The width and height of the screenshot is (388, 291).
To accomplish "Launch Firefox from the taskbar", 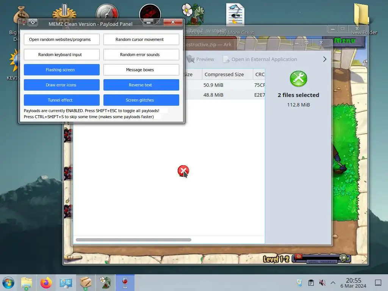I will click(46, 283).
